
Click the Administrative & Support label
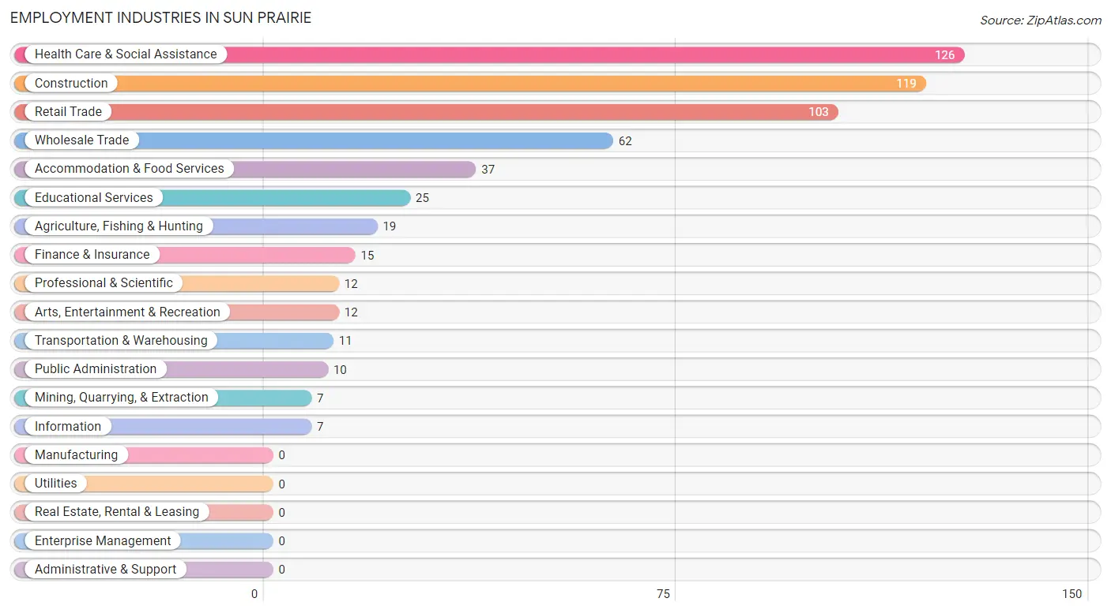(x=106, y=570)
